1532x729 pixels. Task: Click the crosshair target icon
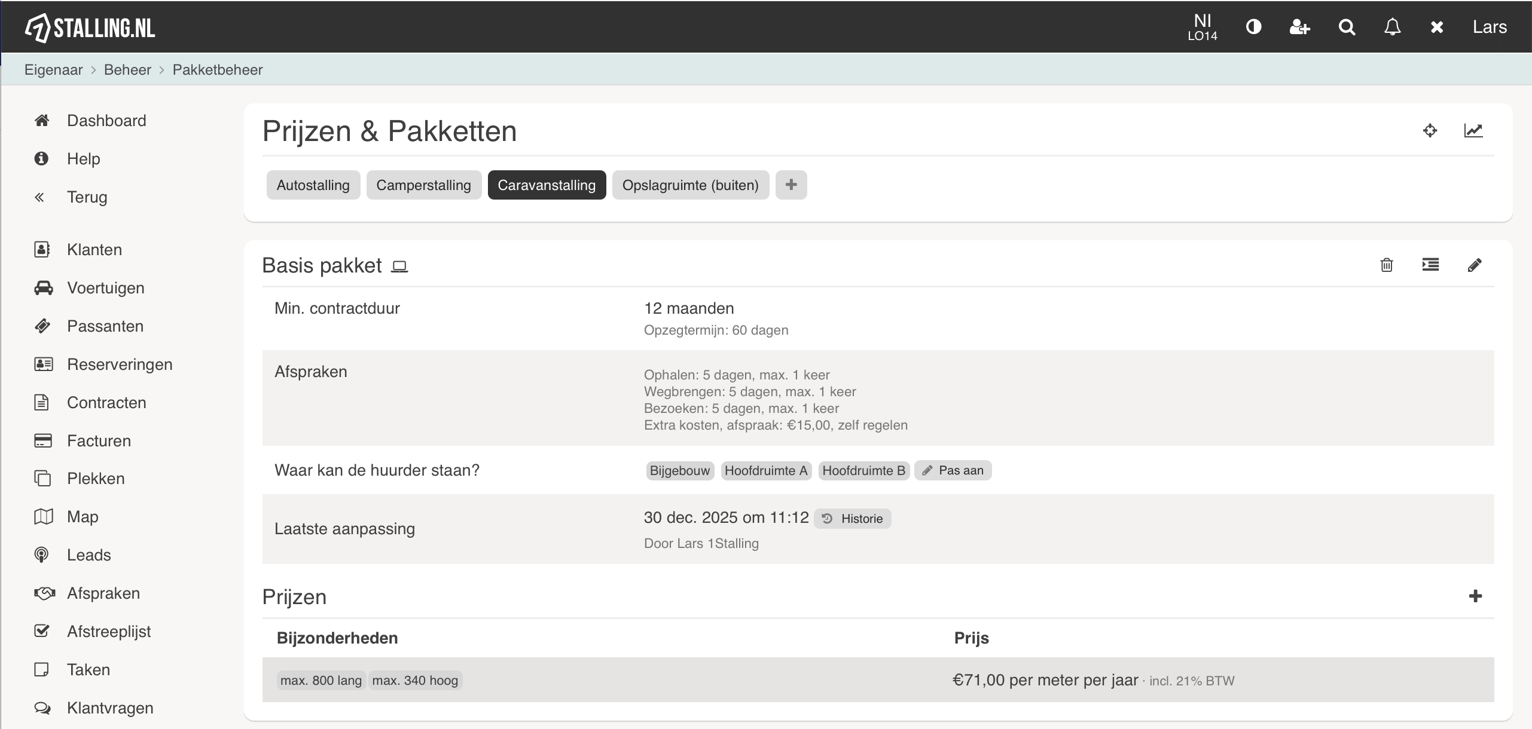click(1429, 130)
